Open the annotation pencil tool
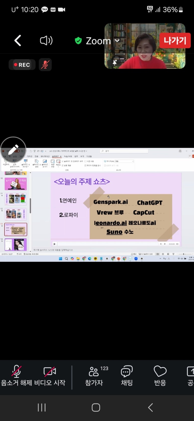 [13, 150]
